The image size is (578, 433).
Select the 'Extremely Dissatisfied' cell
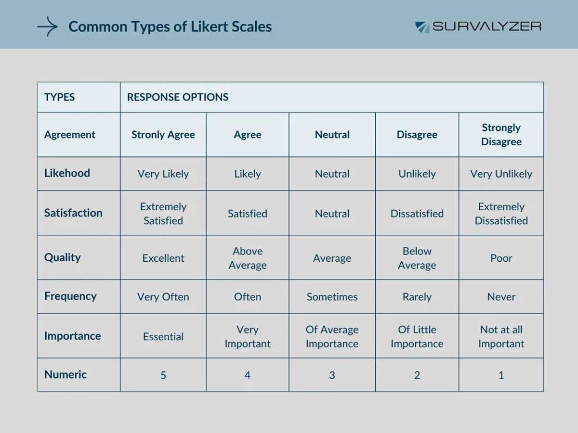pyautogui.click(x=501, y=214)
